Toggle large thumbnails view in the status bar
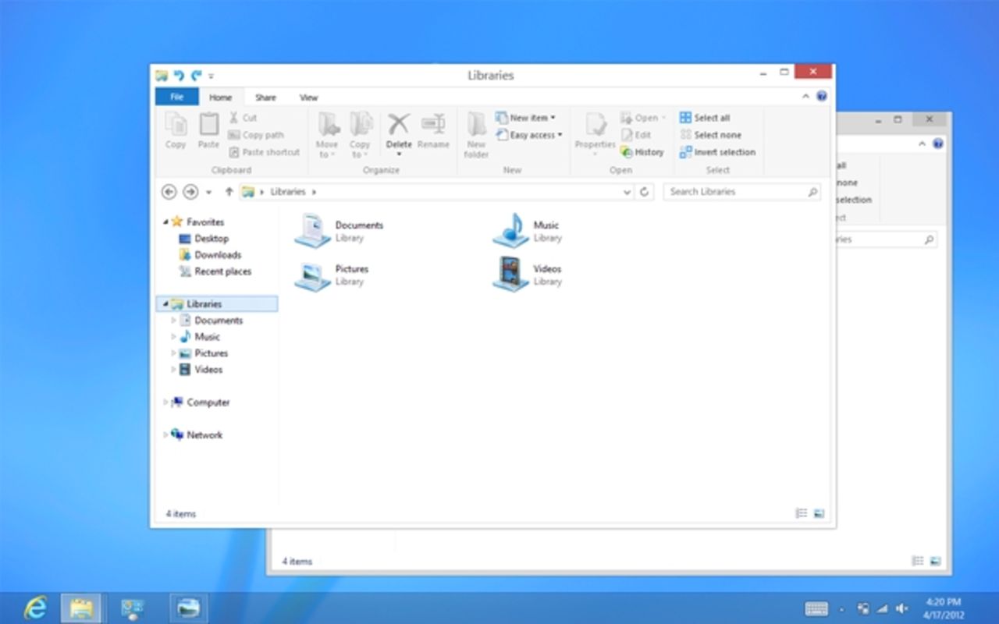The height and width of the screenshot is (624, 999). [818, 512]
